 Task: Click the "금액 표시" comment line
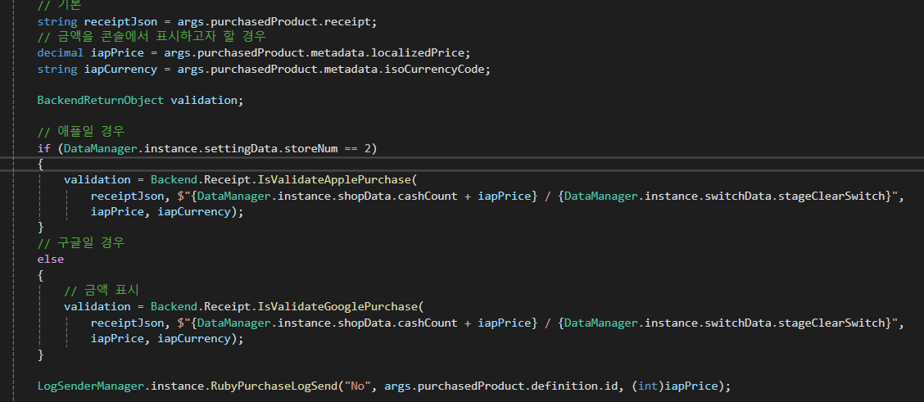click(x=102, y=291)
